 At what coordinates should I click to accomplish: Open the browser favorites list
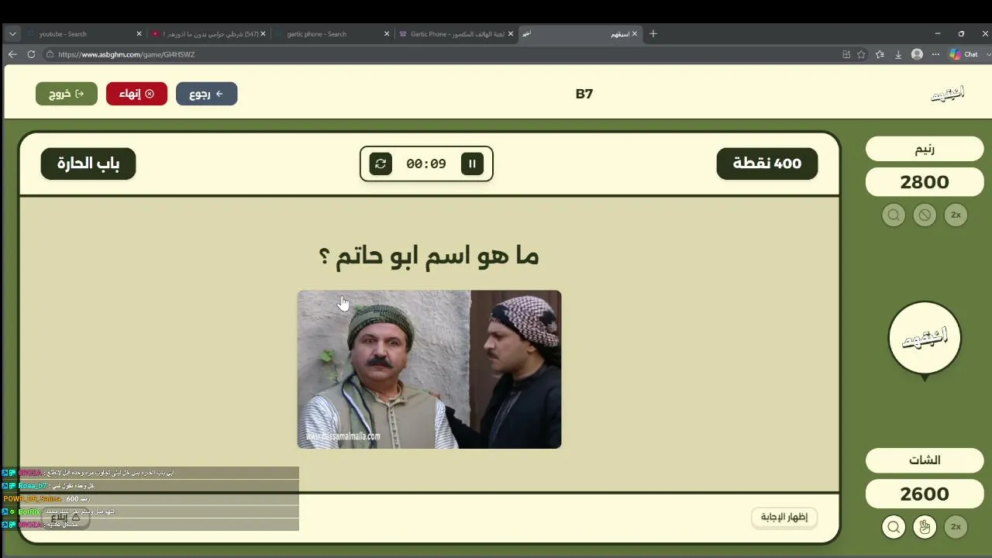[880, 54]
